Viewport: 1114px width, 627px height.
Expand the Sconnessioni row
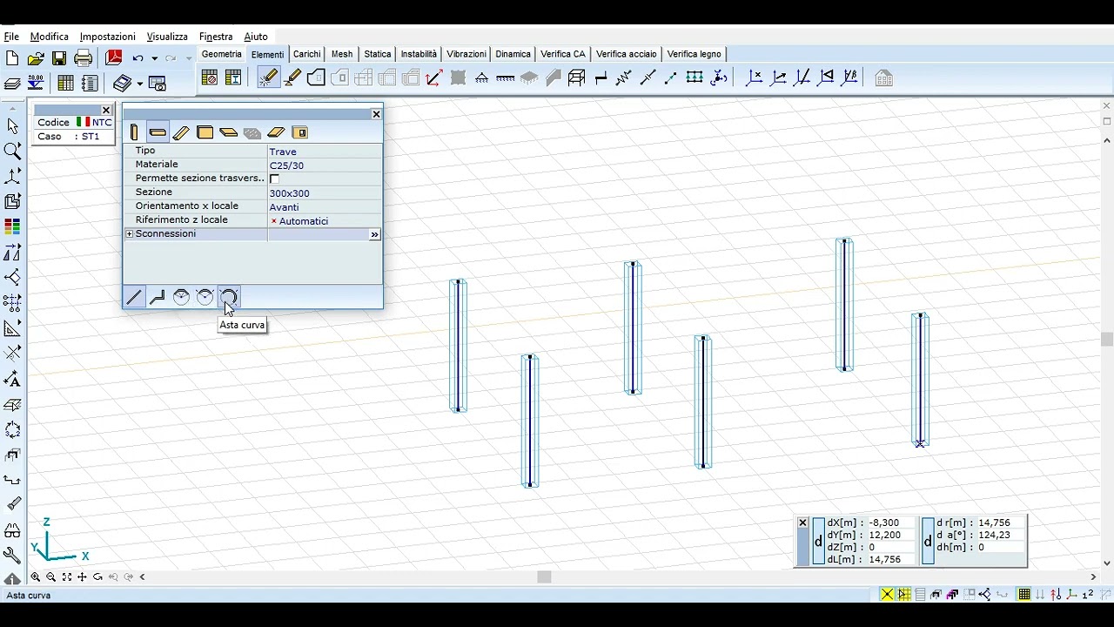(130, 234)
